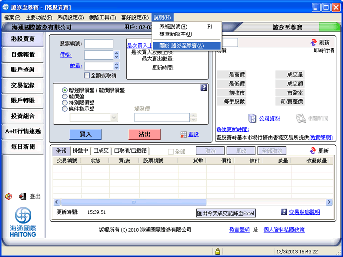
Task: Click the horizontal scrollbar thumb under order table
Action: click(134, 202)
